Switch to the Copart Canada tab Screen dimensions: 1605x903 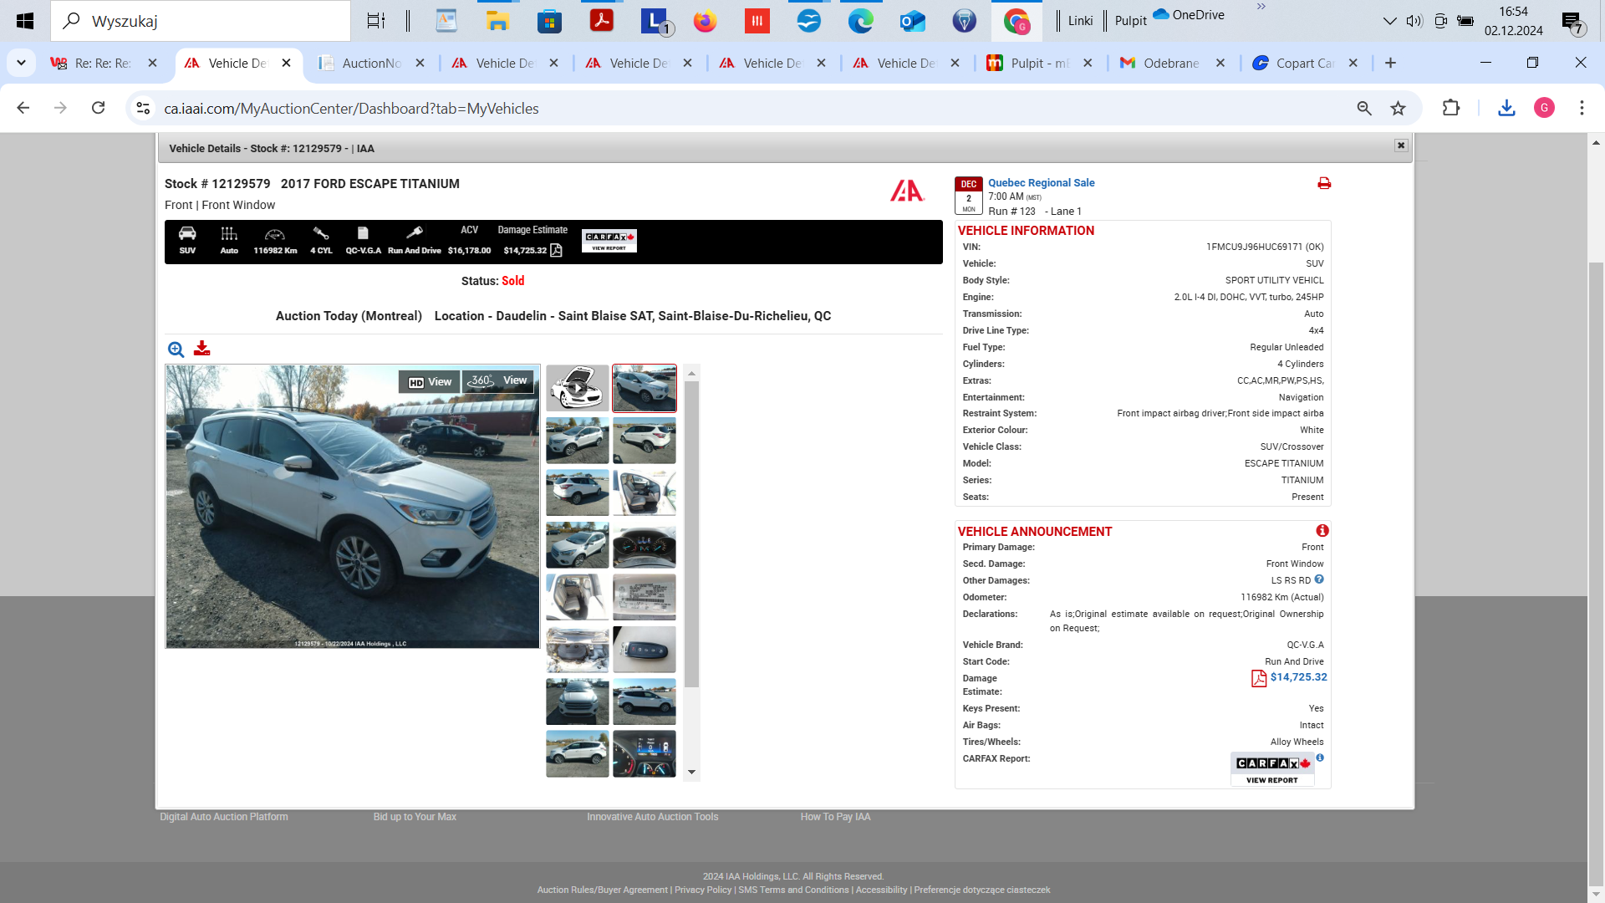point(1305,64)
